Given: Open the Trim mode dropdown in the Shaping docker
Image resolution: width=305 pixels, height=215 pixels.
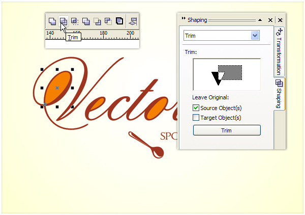Looking at the screenshot, I should [255, 36].
